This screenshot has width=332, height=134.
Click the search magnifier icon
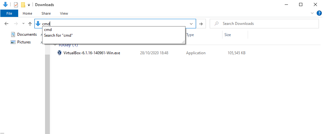click(216, 24)
